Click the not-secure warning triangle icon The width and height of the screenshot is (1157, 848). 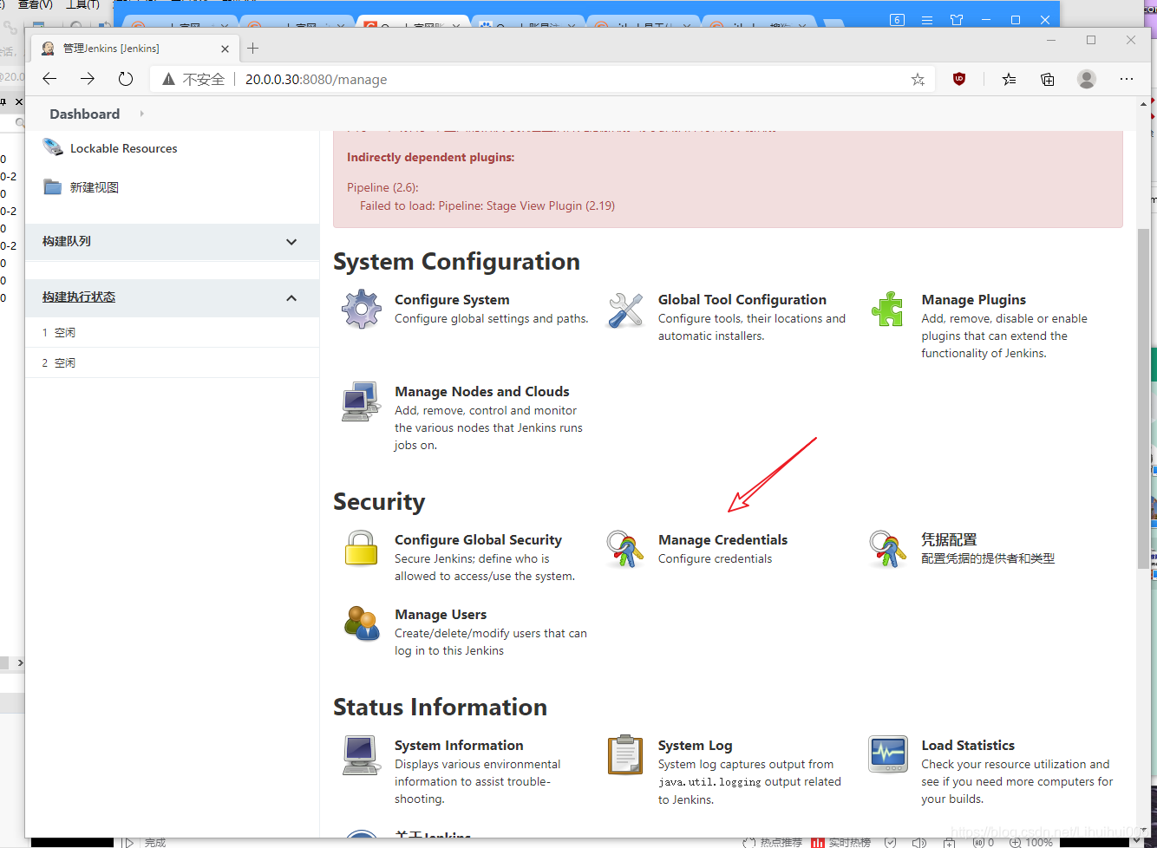168,79
